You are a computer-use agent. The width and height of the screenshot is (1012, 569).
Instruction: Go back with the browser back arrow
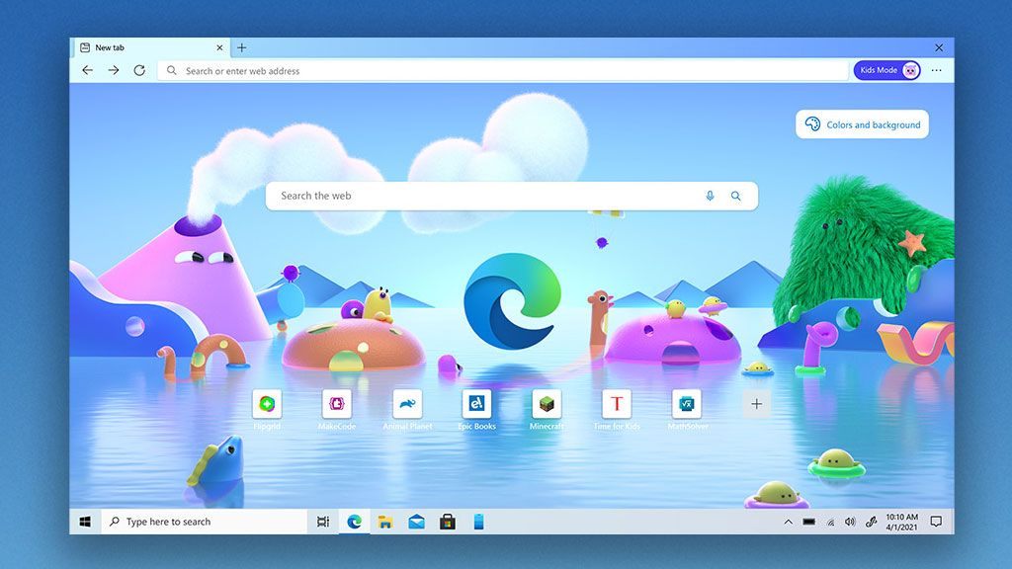(88, 70)
